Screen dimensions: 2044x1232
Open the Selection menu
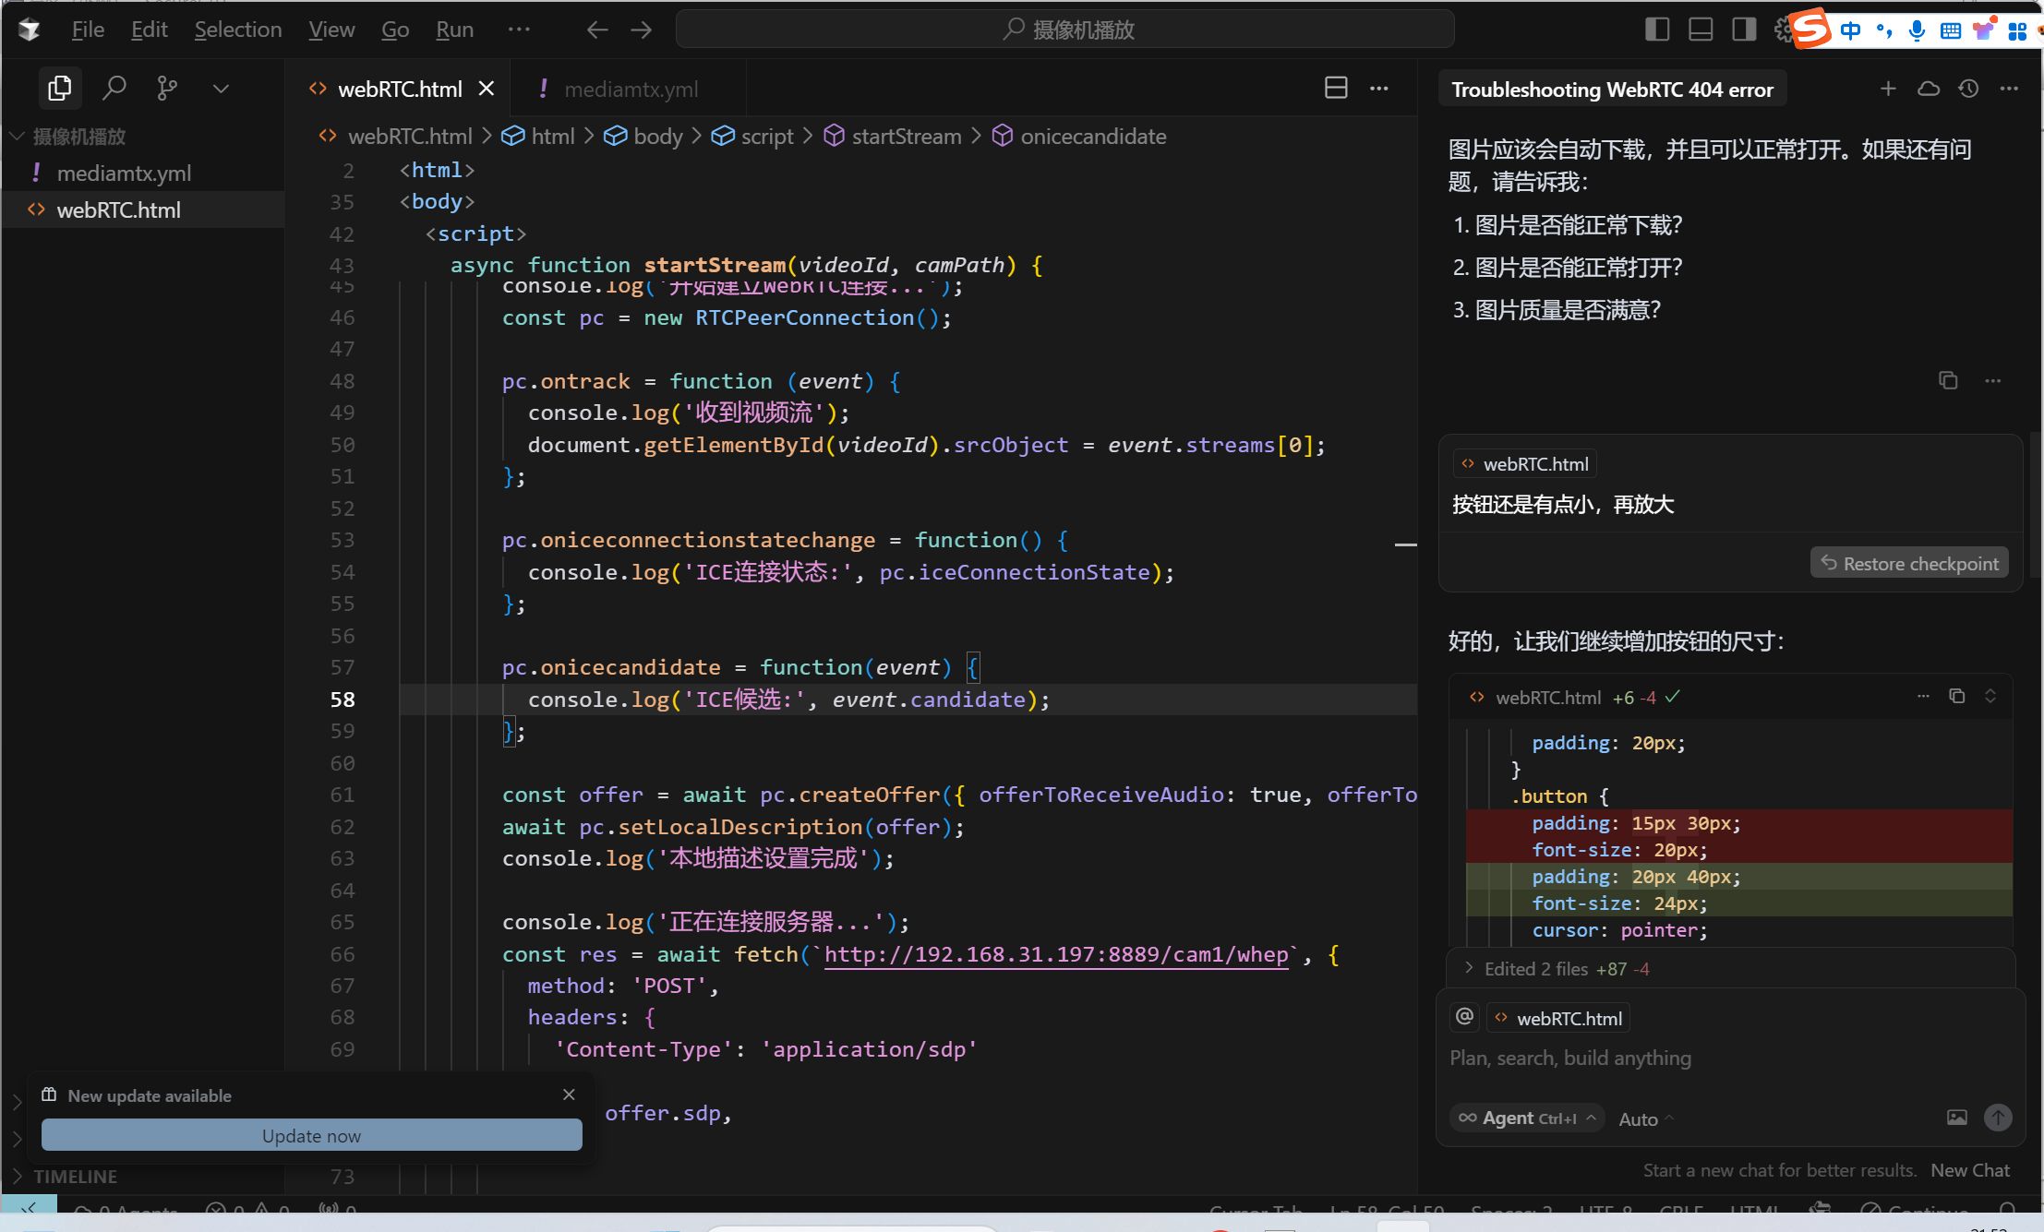point(237,30)
